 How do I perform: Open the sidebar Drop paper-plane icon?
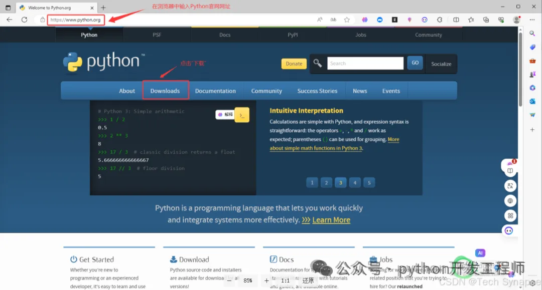pos(532,115)
